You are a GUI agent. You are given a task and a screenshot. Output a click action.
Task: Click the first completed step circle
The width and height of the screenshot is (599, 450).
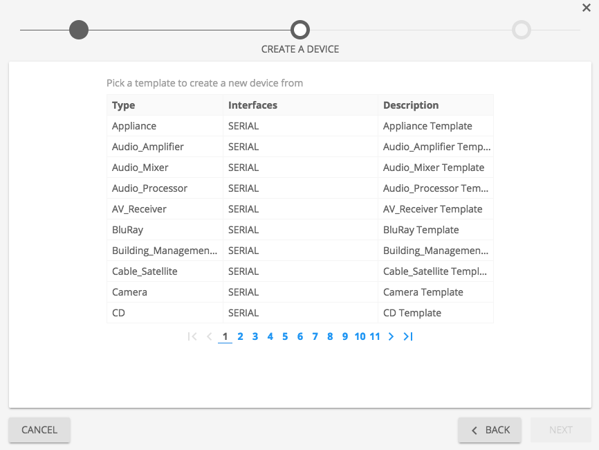point(79,30)
